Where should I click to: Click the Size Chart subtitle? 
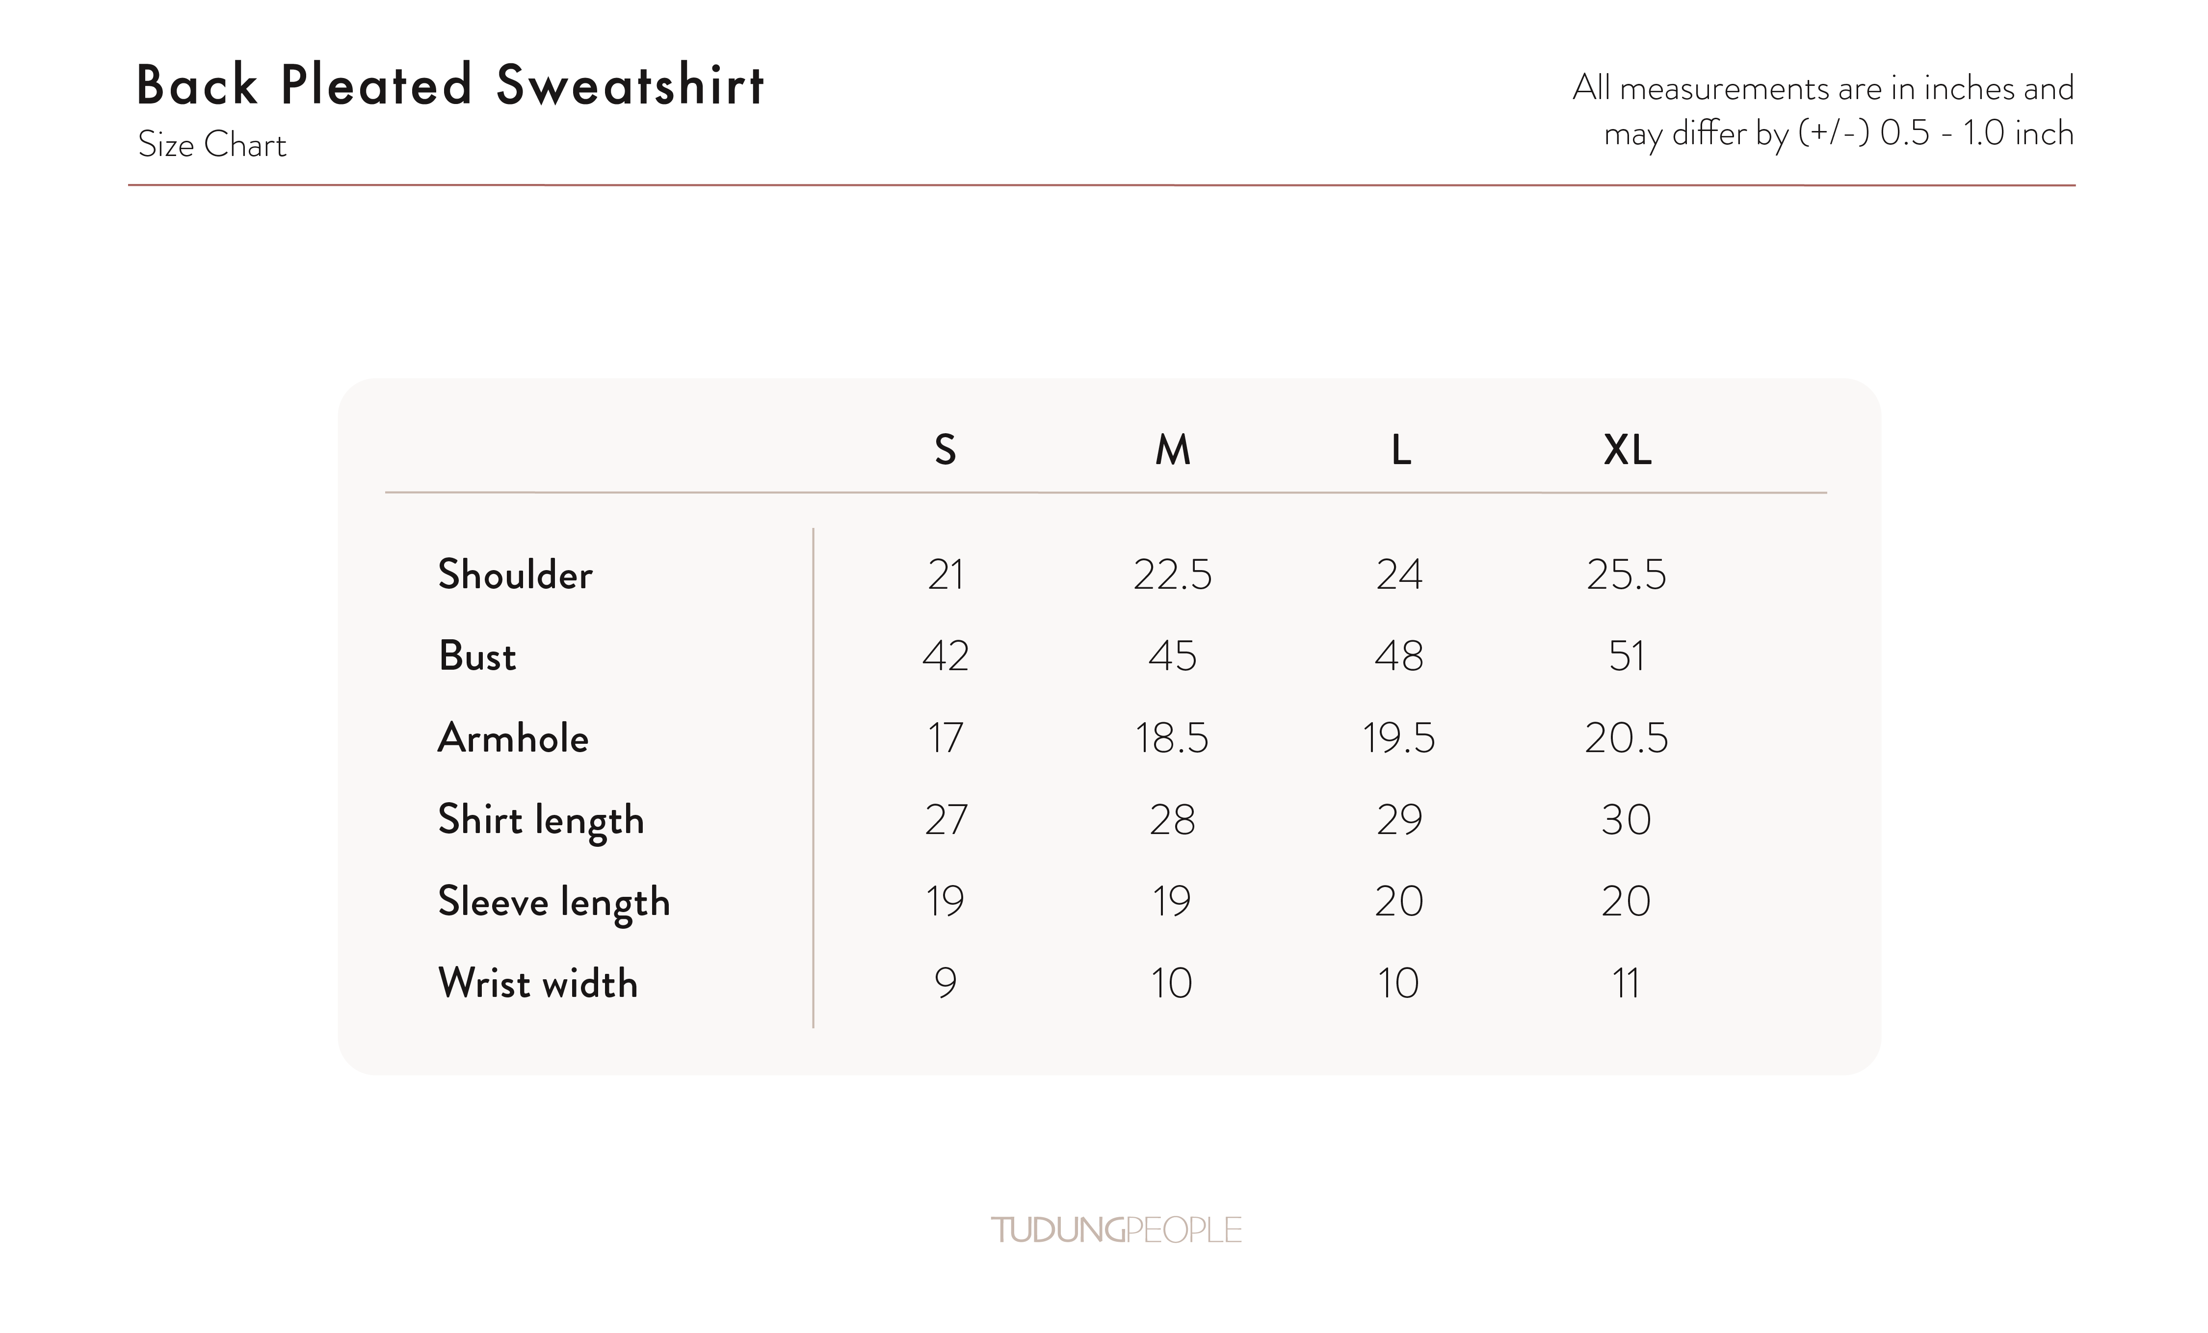tap(212, 145)
